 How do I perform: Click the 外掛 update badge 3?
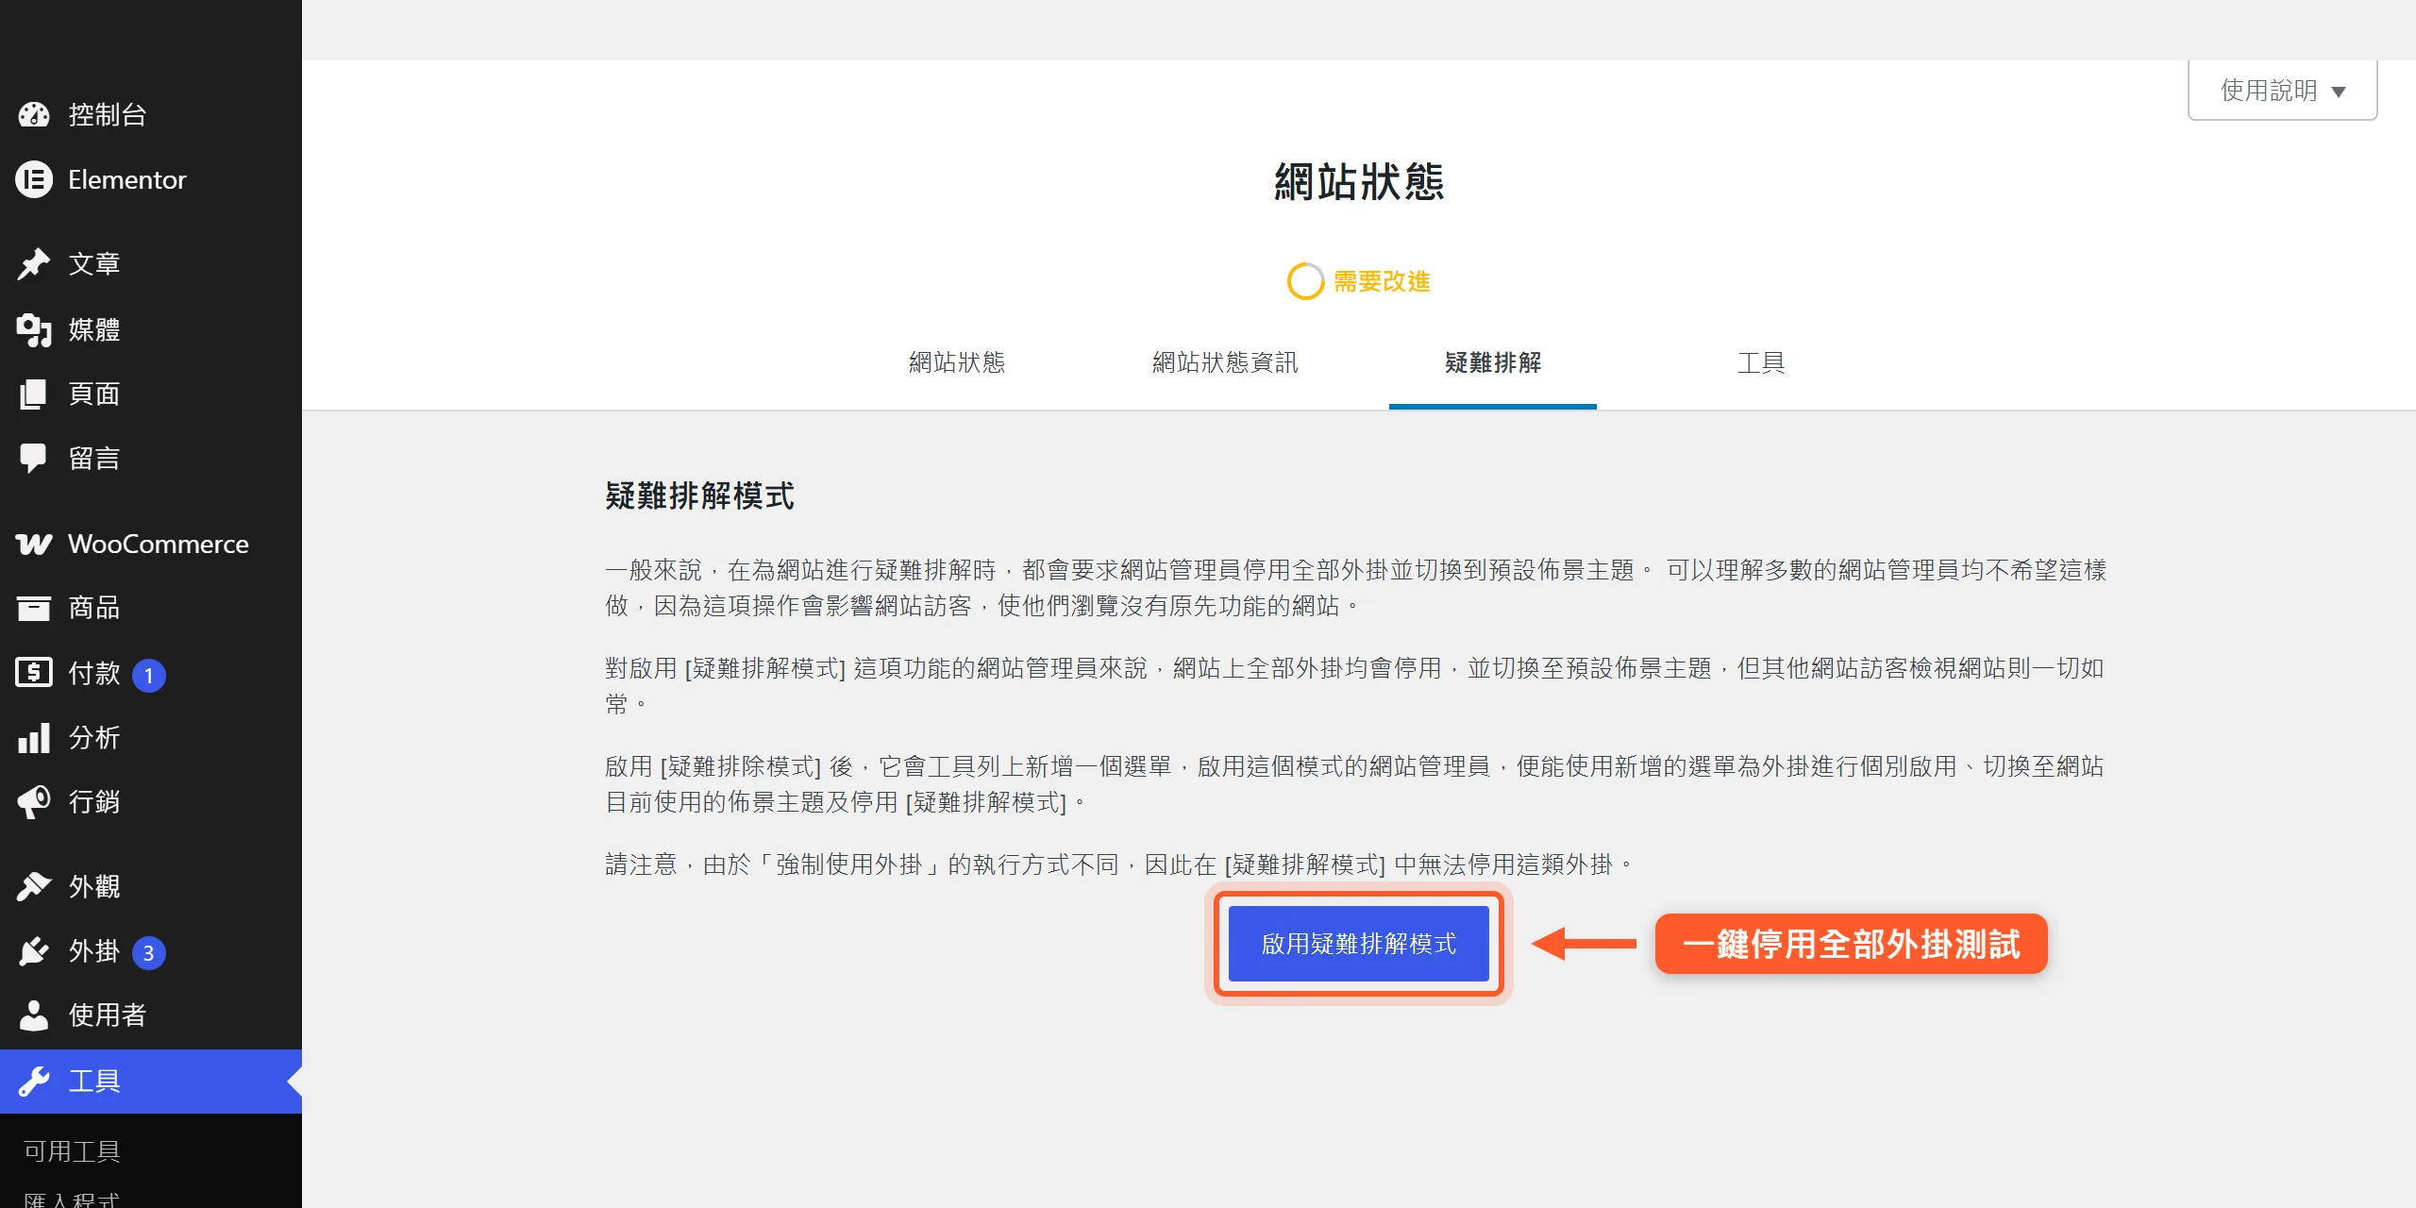tap(148, 952)
